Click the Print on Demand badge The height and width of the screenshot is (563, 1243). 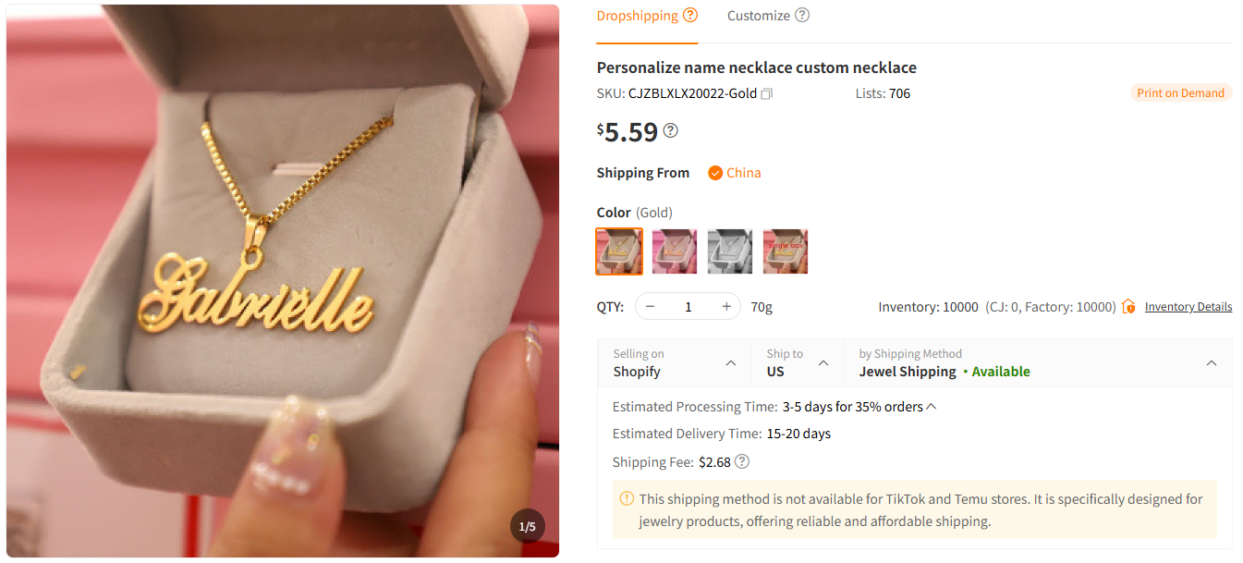click(1181, 92)
